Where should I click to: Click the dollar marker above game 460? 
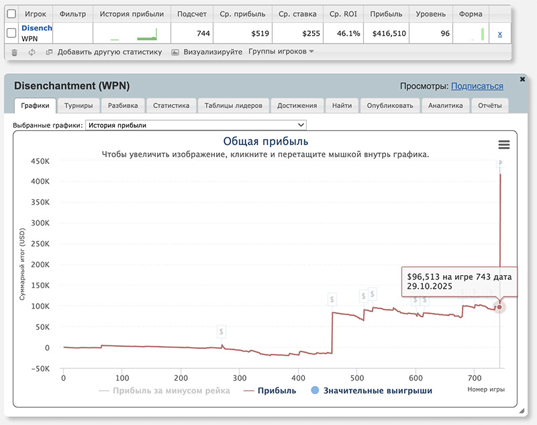pyautogui.click(x=332, y=299)
